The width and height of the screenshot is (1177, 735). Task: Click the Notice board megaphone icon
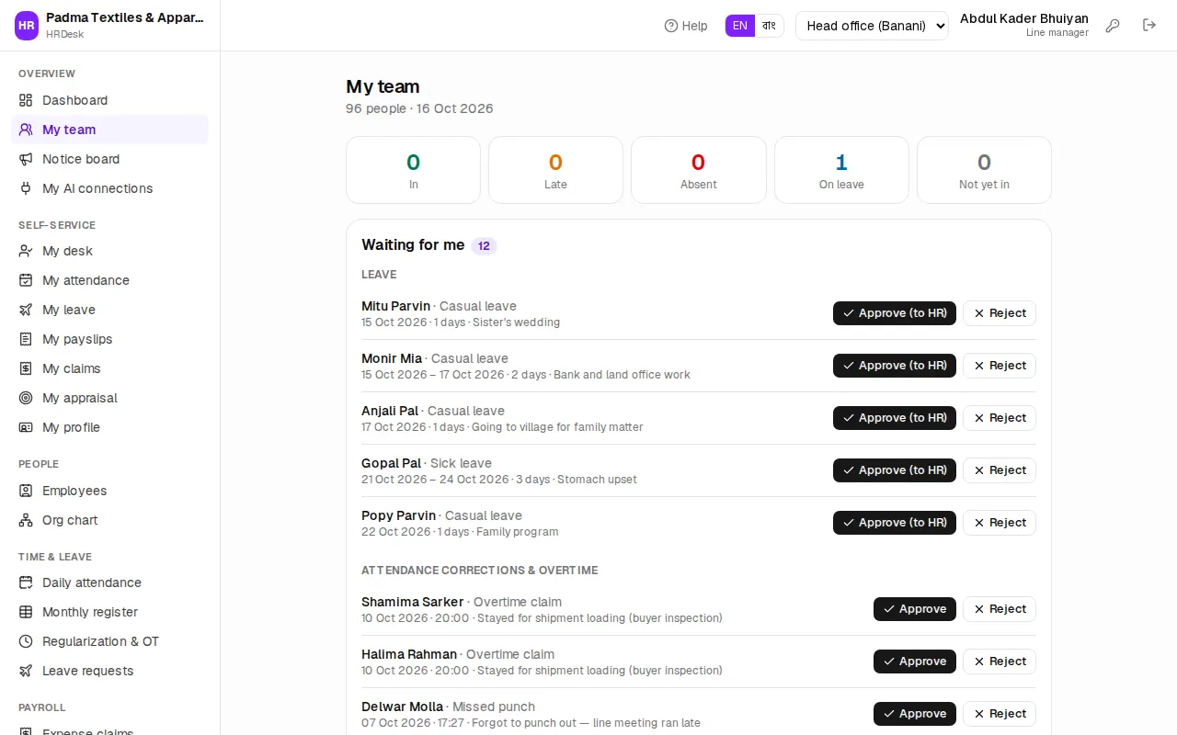tap(26, 159)
